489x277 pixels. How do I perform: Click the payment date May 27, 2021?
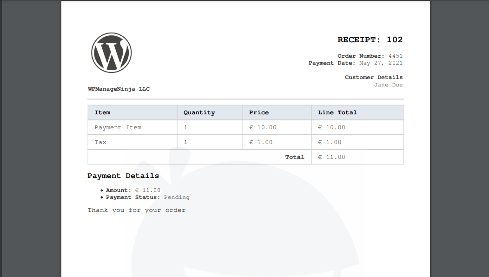[x=381, y=63]
